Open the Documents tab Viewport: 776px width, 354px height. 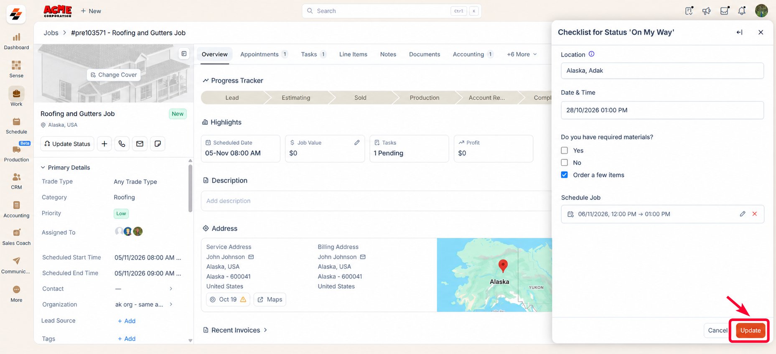point(425,54)
